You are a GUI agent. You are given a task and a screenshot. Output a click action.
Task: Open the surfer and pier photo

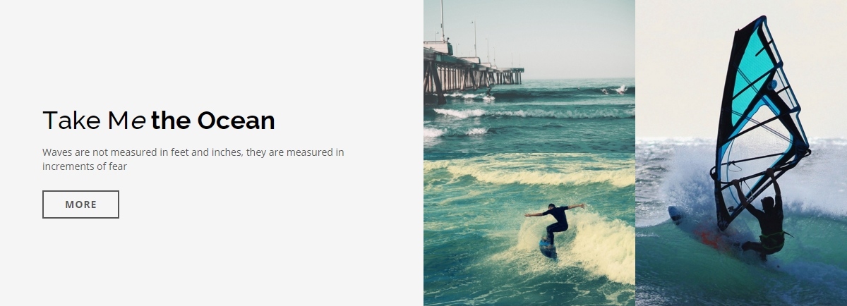[x=529, y=153]
